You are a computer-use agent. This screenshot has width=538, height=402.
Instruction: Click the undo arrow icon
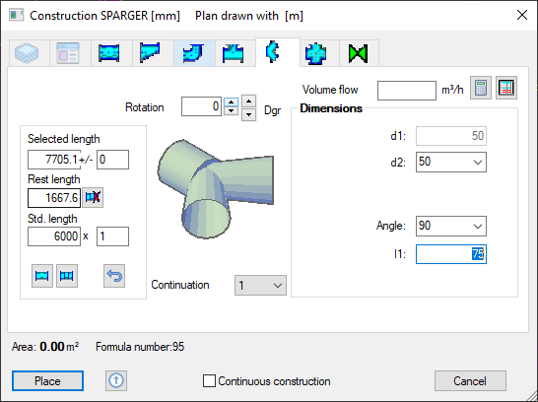[114, 276]
